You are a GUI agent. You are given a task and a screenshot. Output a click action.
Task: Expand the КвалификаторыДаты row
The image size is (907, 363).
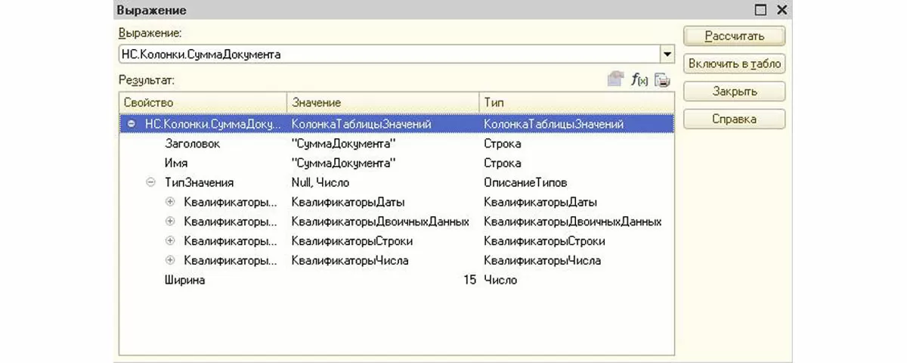(x=169, y=202)
